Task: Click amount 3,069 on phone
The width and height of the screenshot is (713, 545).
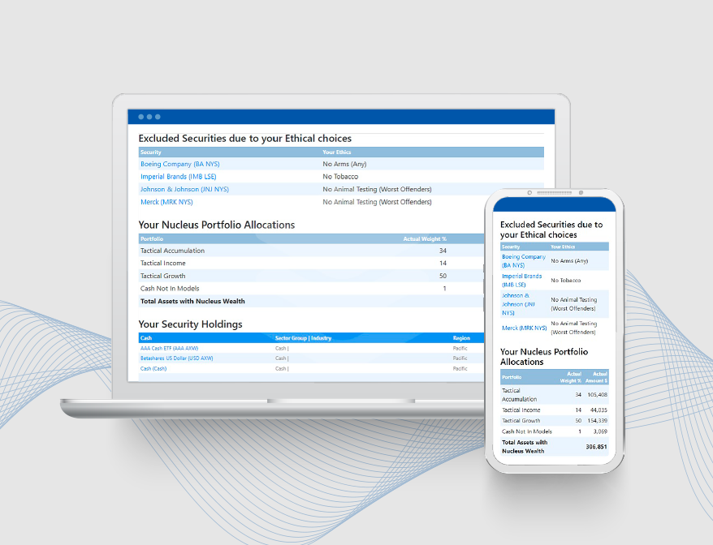Action: pyautogui.click(x=600, y=432)
